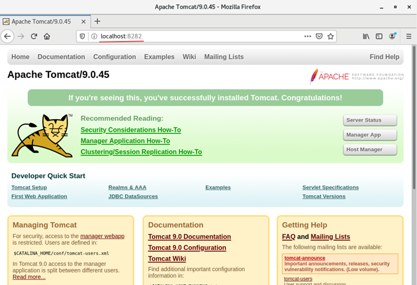Screen dimensions: 417x285
Task: Click the Server Status button
Action: tap(370, 120)
